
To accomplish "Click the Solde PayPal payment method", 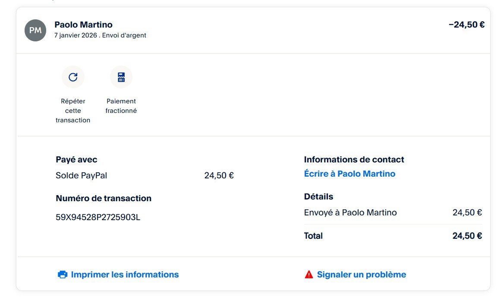I will click(x=82, y=175).
